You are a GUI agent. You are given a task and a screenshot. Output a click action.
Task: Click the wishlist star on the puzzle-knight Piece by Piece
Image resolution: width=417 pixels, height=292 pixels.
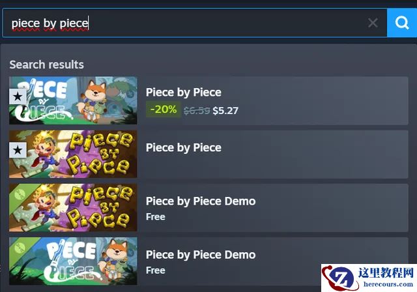point(18,150)
